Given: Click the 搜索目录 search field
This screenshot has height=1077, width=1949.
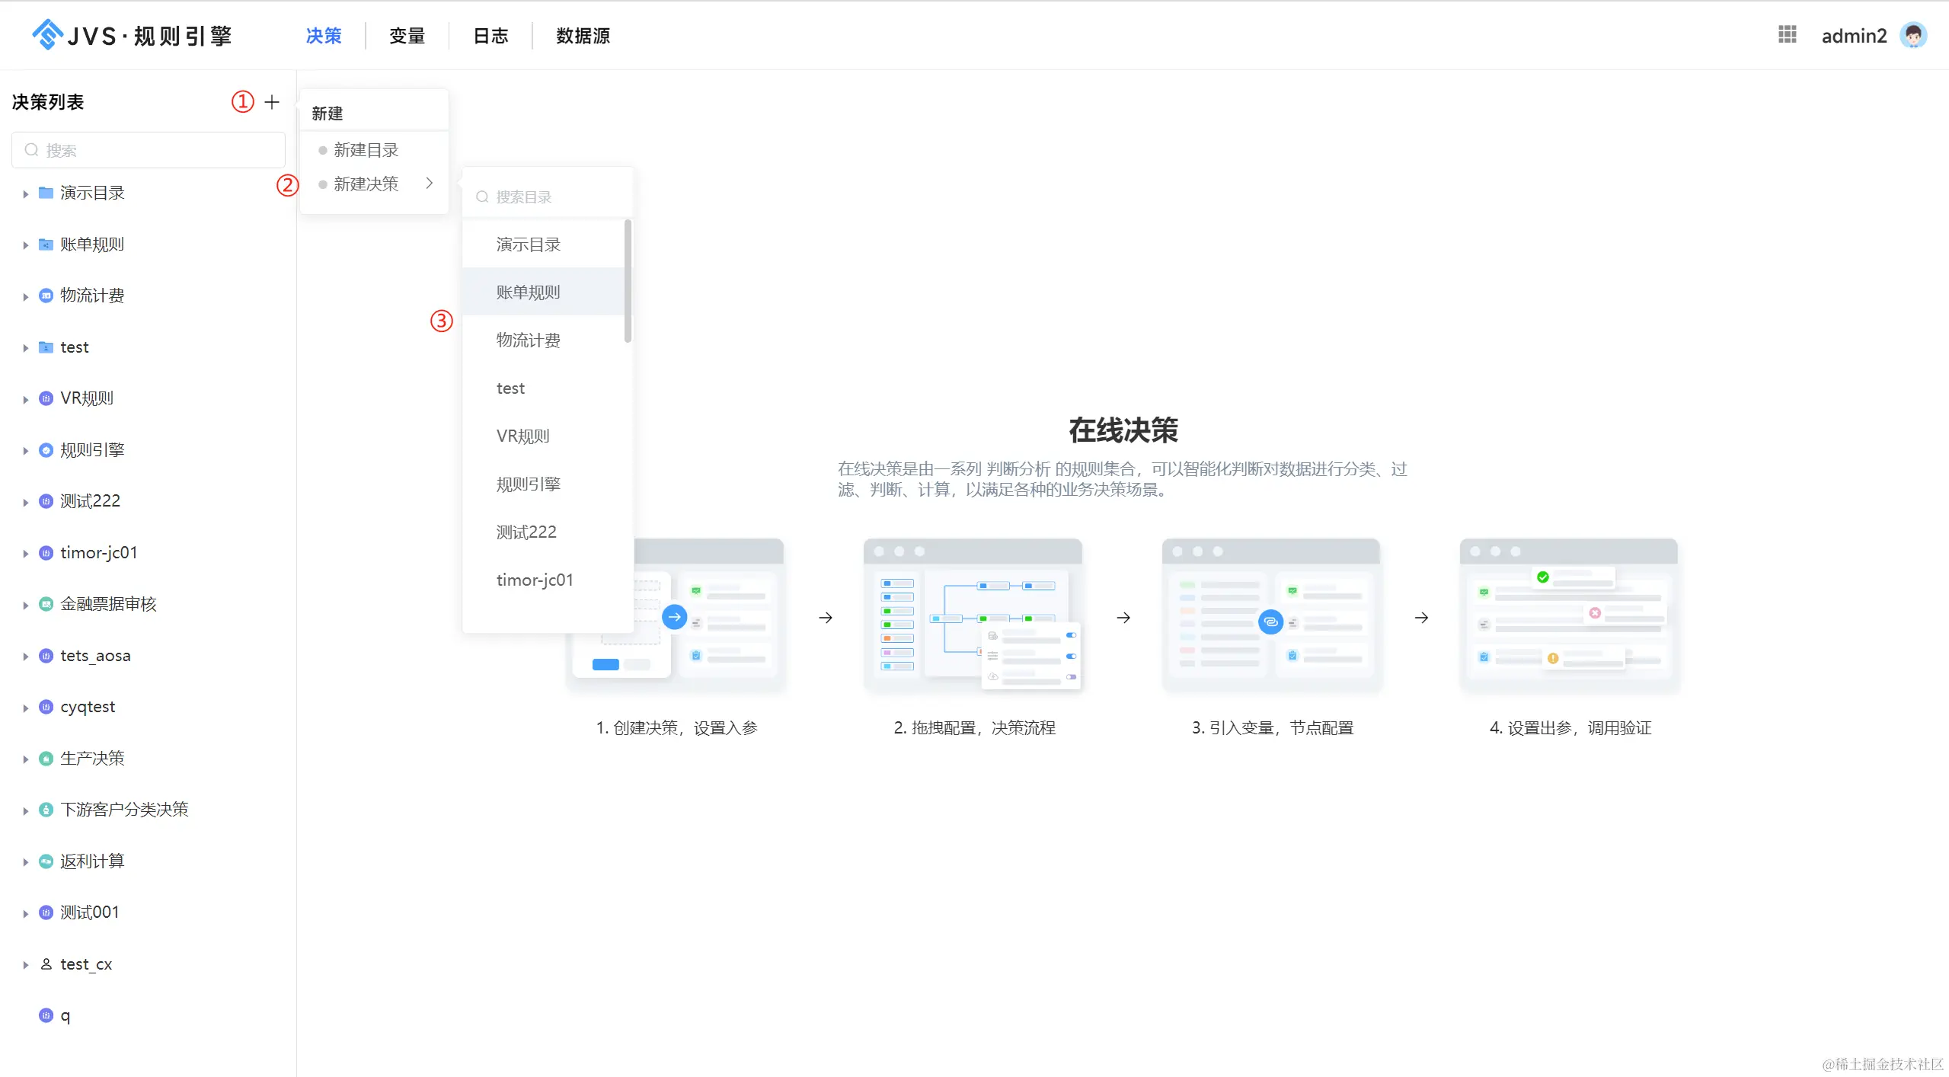Looking at the screenshot, I should pyautogui.click(x=548, y=197).
